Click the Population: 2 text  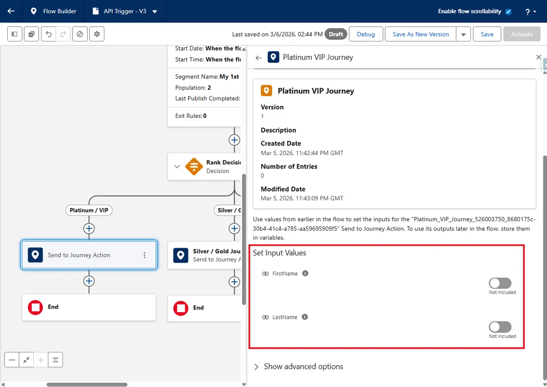(193, 87)
